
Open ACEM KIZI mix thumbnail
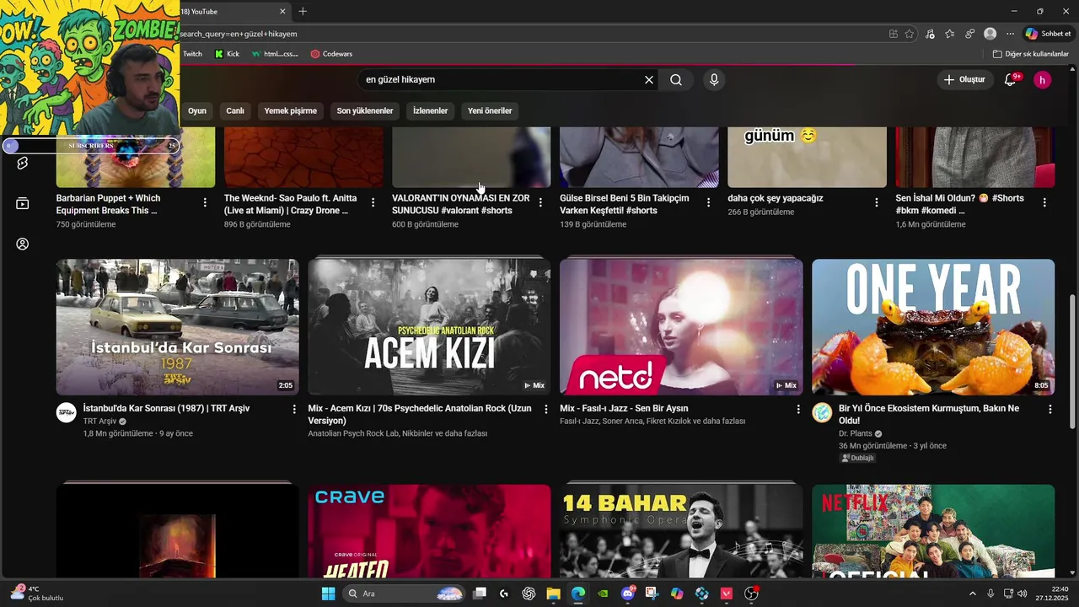[x=429, y=327]
